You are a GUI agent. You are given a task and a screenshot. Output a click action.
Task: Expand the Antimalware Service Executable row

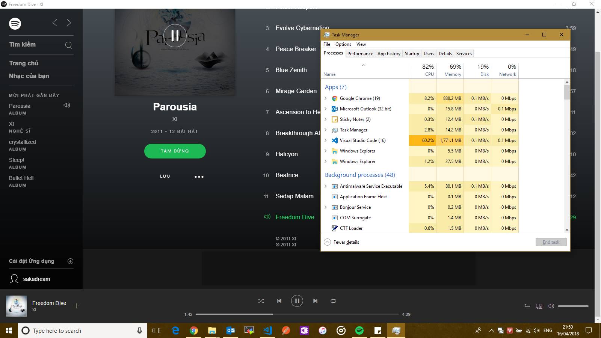coord(326,186)
